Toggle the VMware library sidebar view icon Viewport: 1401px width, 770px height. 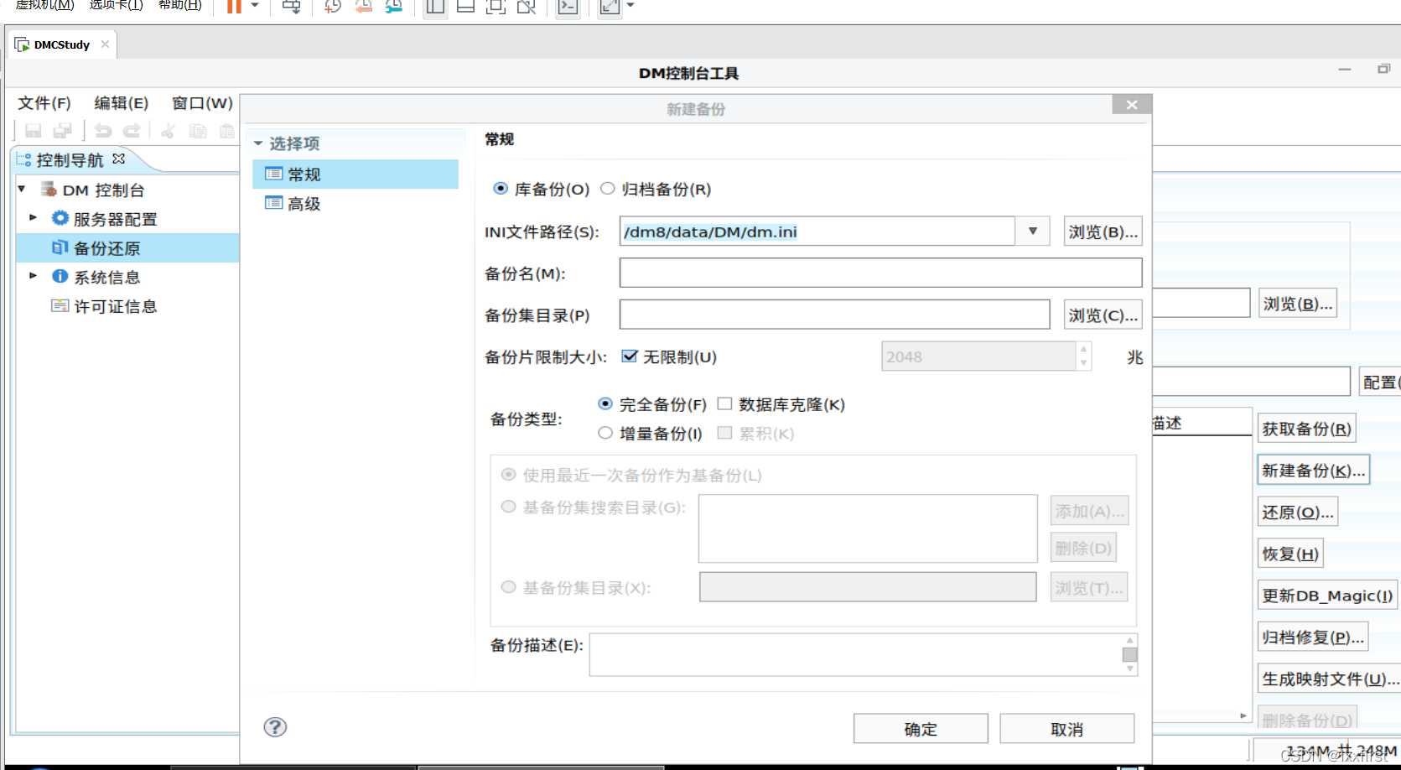pyautogui.click(x=435, y=7)
